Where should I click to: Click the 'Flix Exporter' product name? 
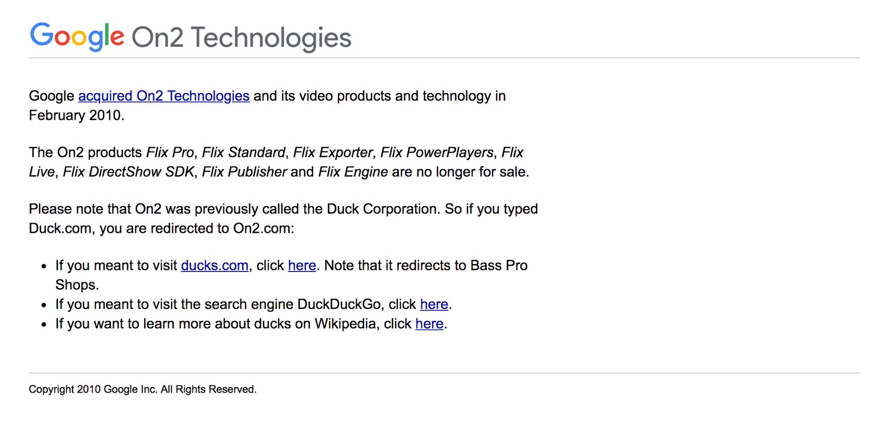(x=333, y=153)
